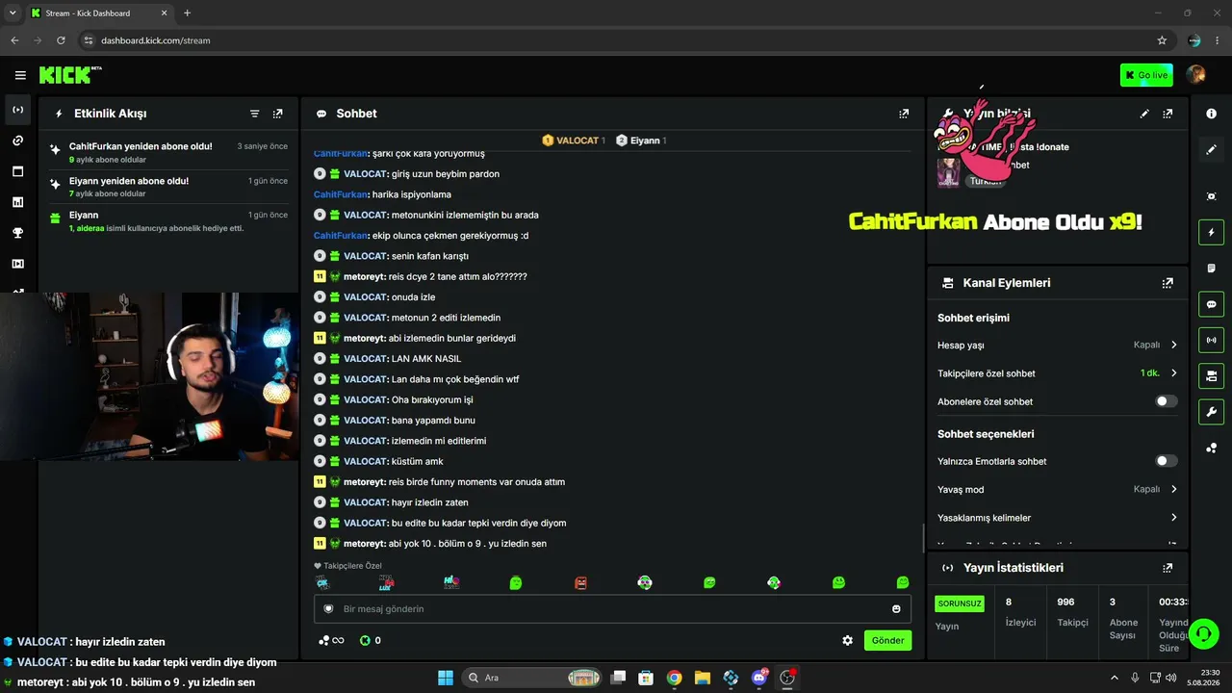Open the analytics chart icon in left sidebar
Viewport: 1232px width, 693px height.
(x=18, y=202)
